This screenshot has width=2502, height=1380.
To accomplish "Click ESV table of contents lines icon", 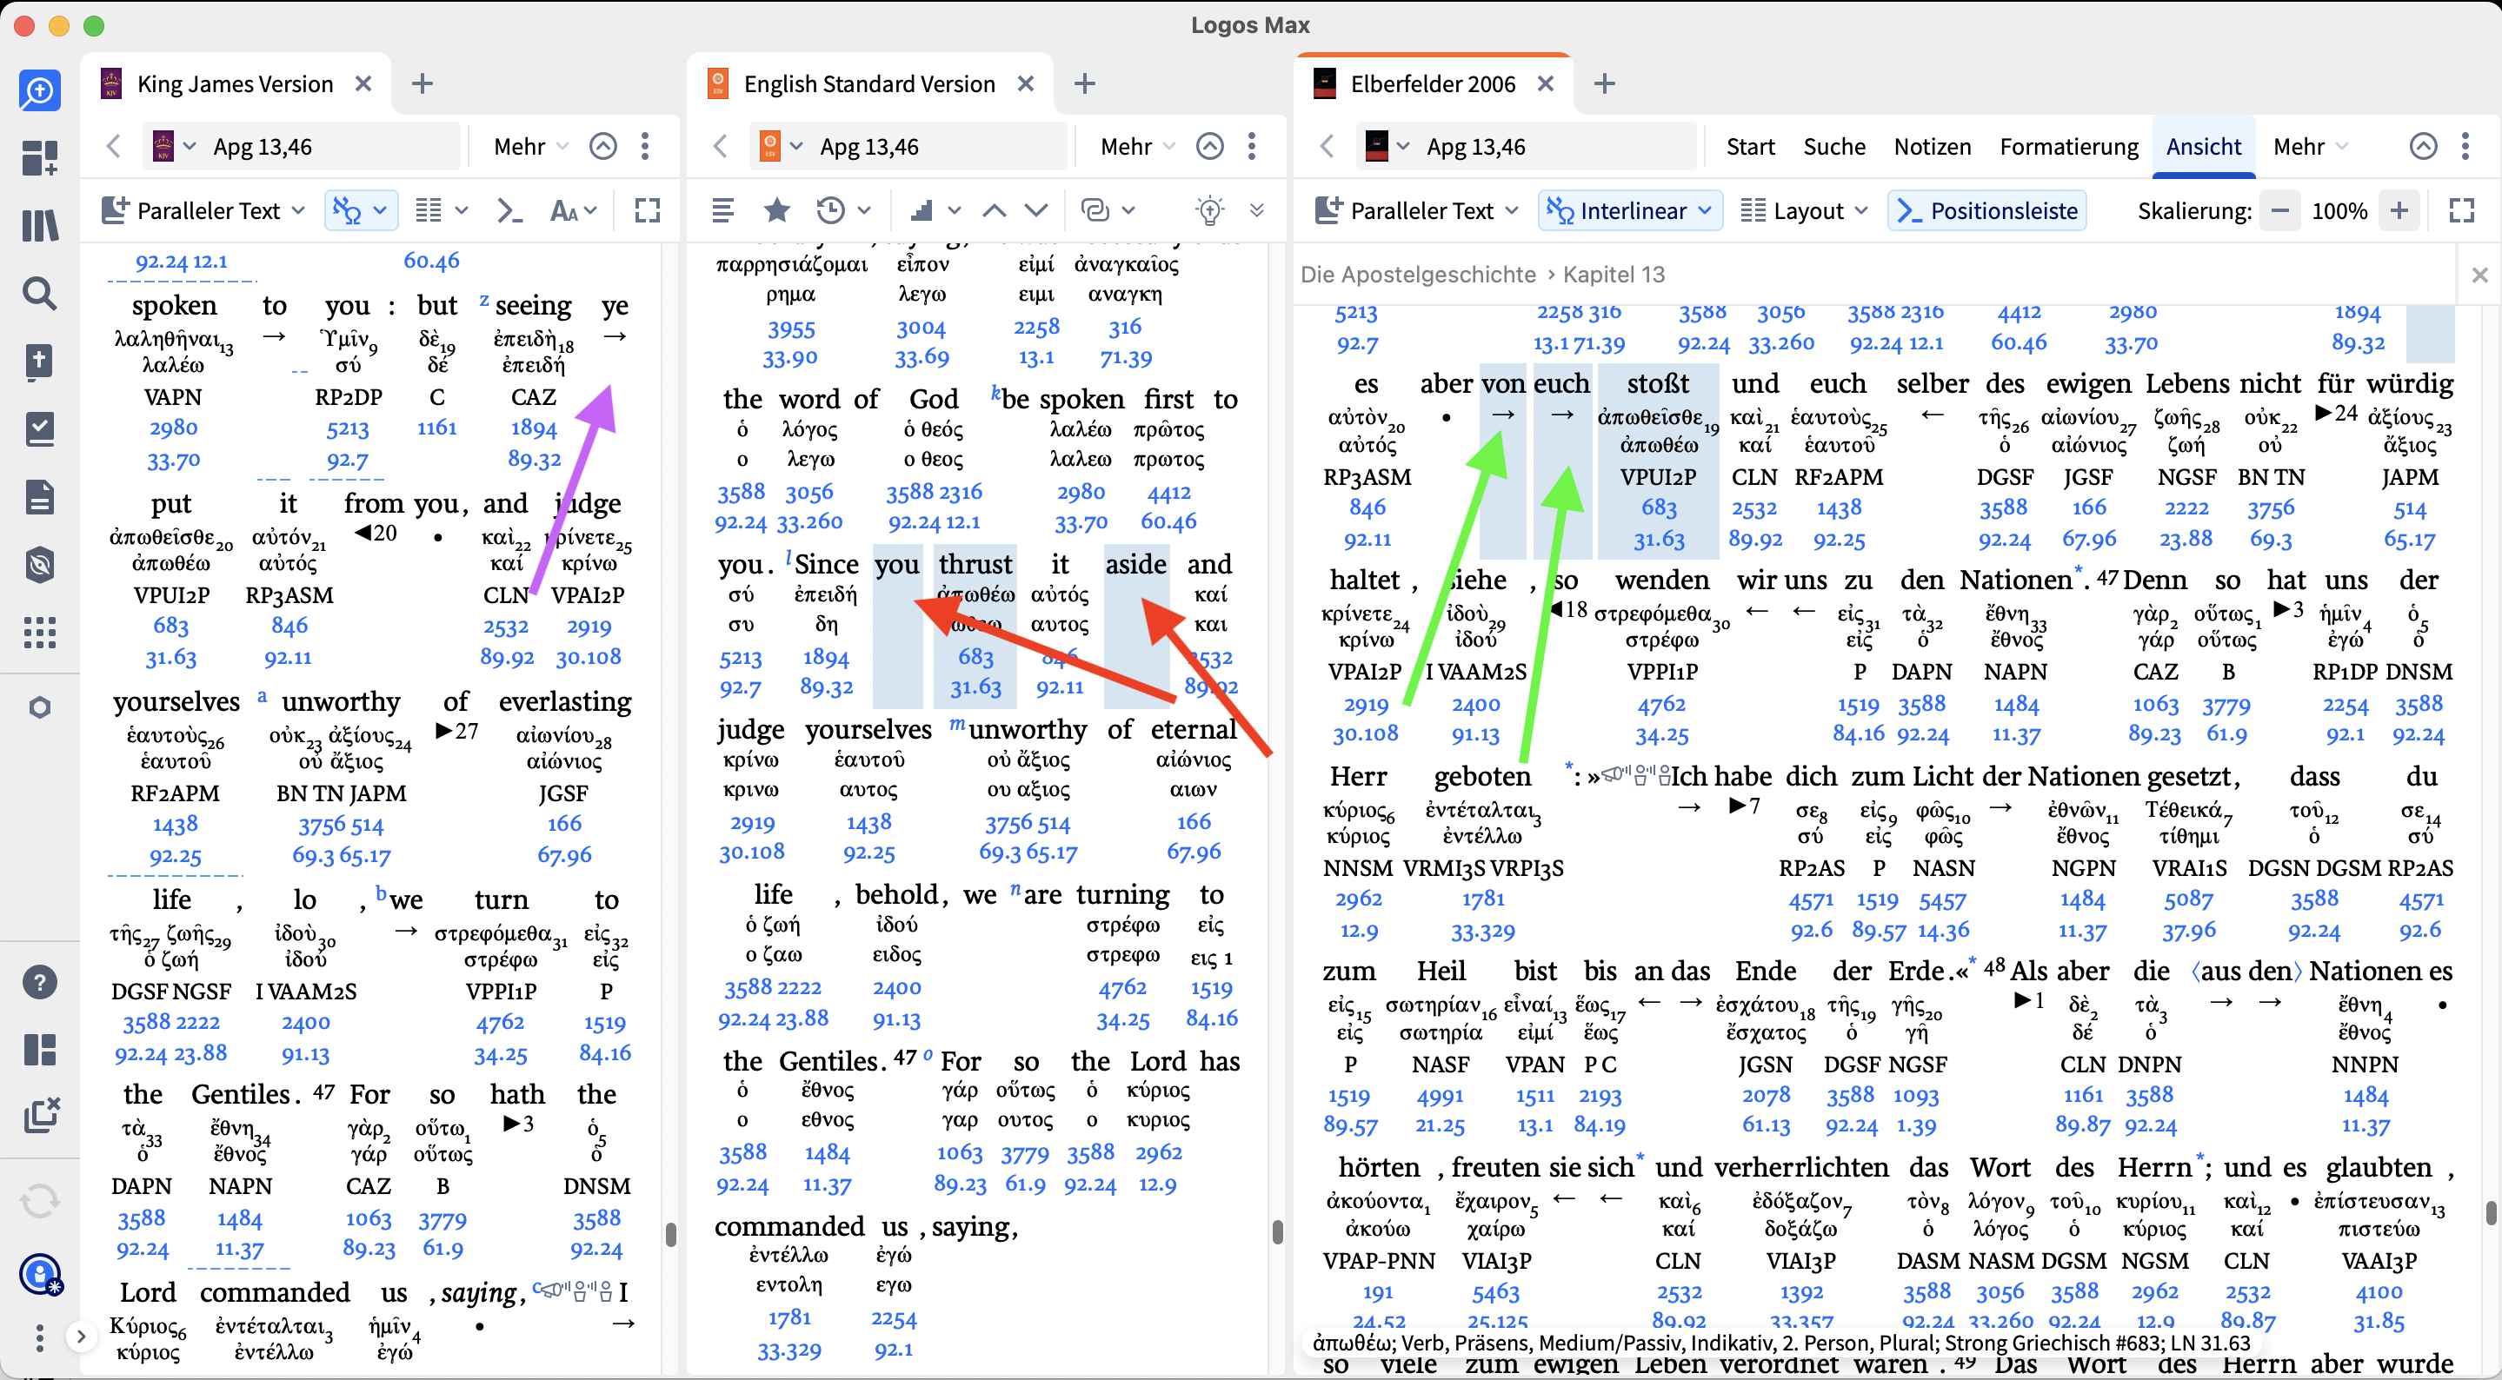I will tap(722, 211).
